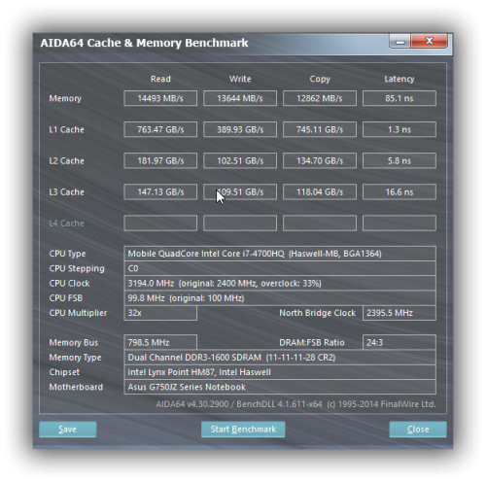486x482 pixels.
Task: Click the North Bridge Clock value 2395.5 MHz
Action: pyautogui.click(x=399, y=313)
